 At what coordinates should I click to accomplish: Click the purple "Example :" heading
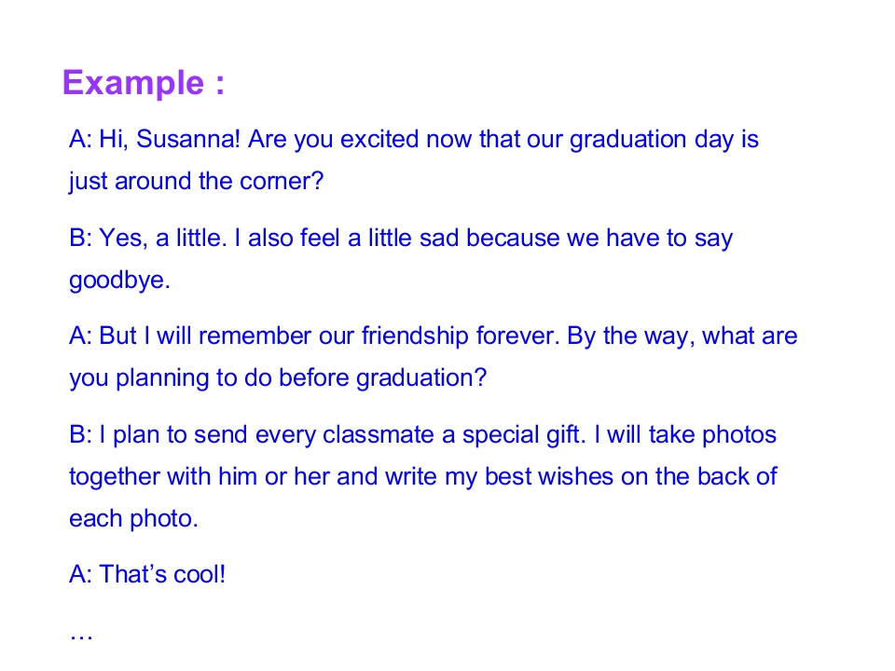tap(143, 83)
